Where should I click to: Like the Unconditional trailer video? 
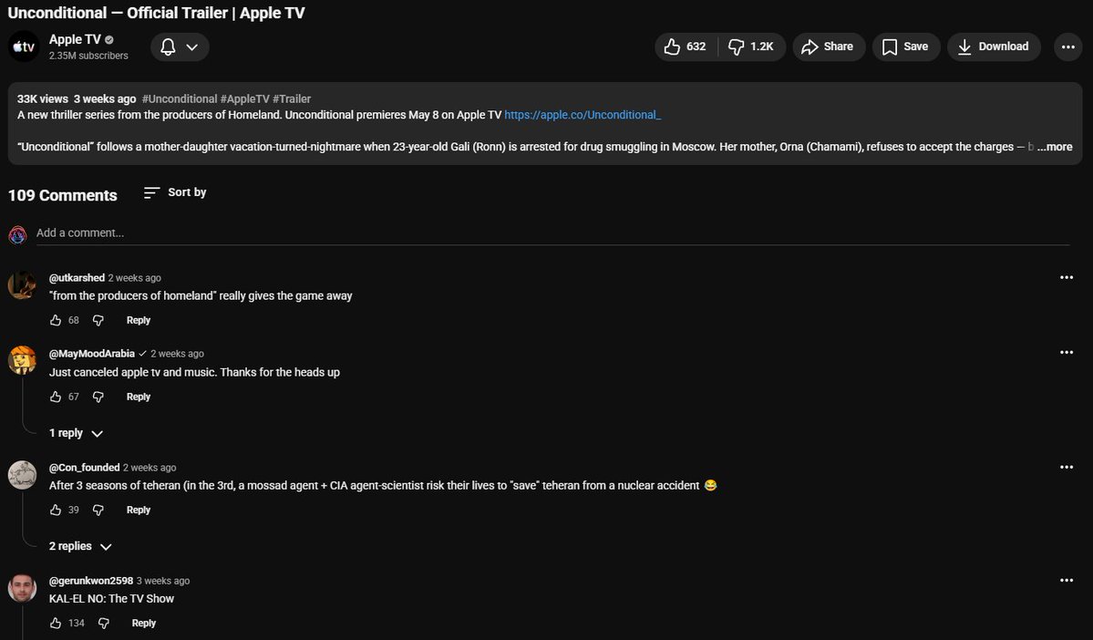click(686, 46)
